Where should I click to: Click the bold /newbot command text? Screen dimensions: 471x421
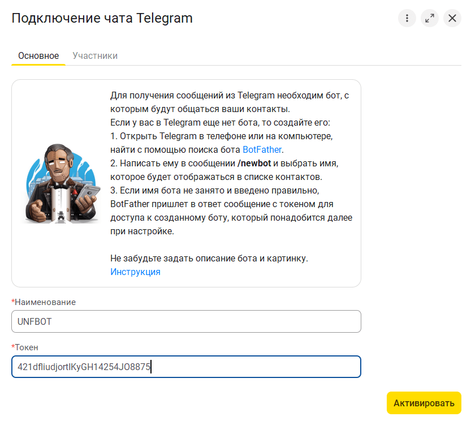point(255,163)
